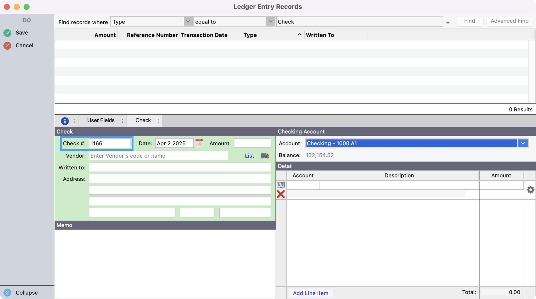
Task: Open the Type field dropdown
Action: tap(188, 21)
